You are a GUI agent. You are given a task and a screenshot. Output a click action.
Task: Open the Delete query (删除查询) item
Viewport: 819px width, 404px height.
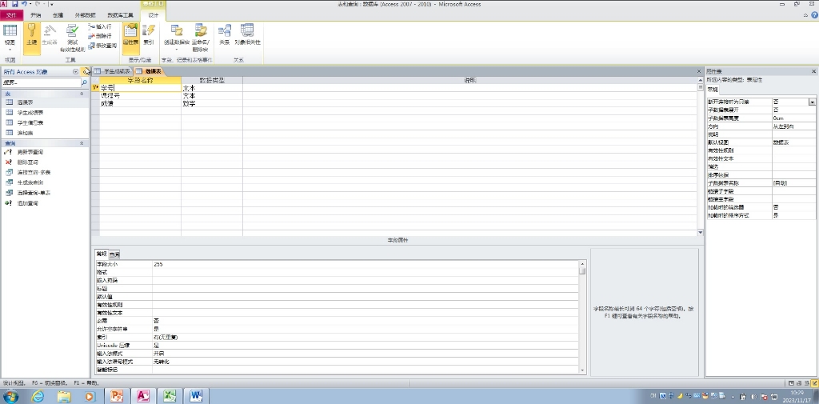point(28,162)
